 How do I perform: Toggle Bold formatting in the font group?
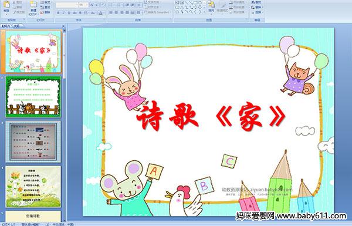58,13
